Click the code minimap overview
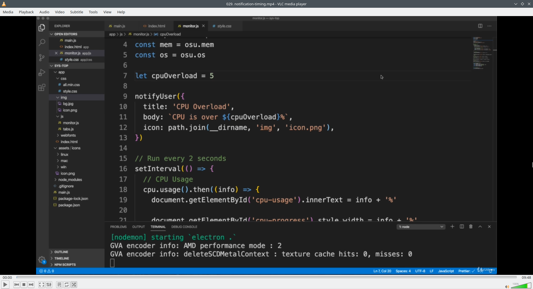 click(483, 53)
